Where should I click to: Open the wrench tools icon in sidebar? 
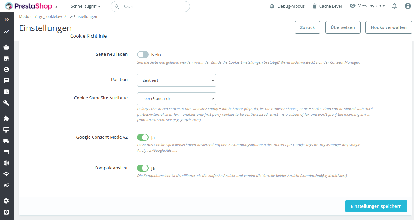pos(6,103)
